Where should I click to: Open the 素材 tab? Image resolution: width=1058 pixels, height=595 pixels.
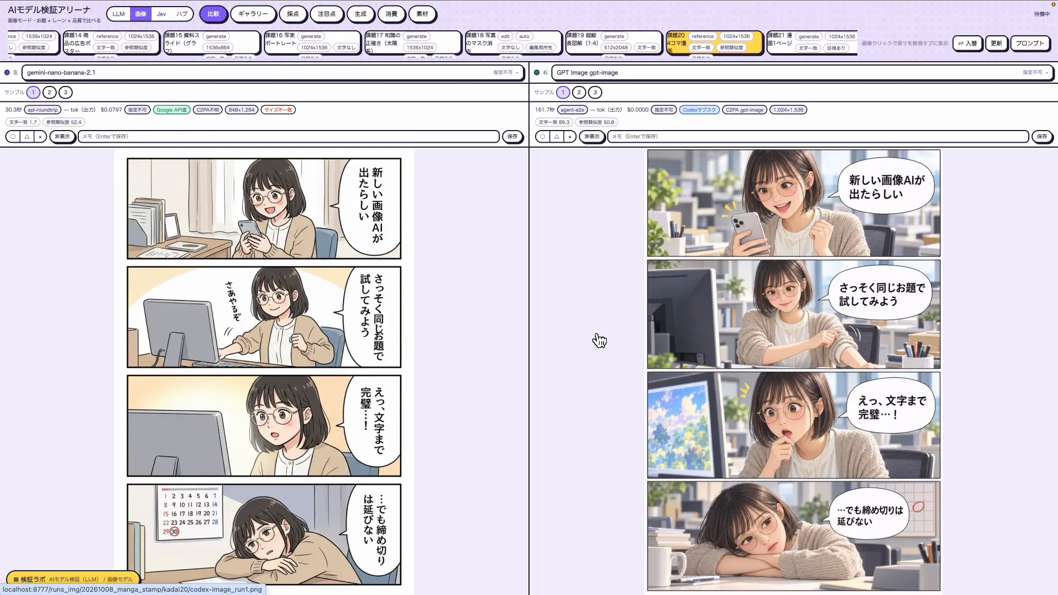422,14
